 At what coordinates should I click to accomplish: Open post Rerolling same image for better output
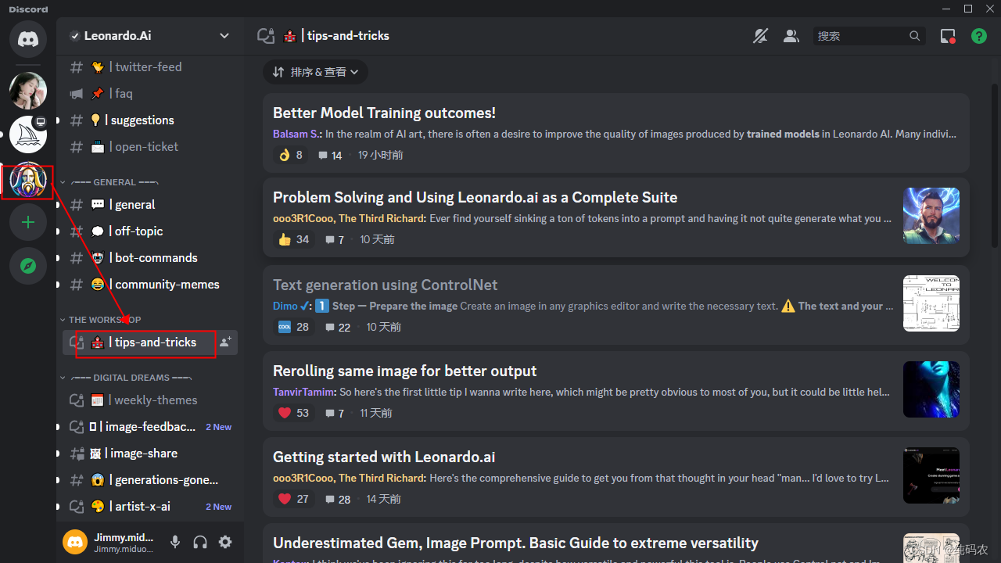click(x=616, y=391)
